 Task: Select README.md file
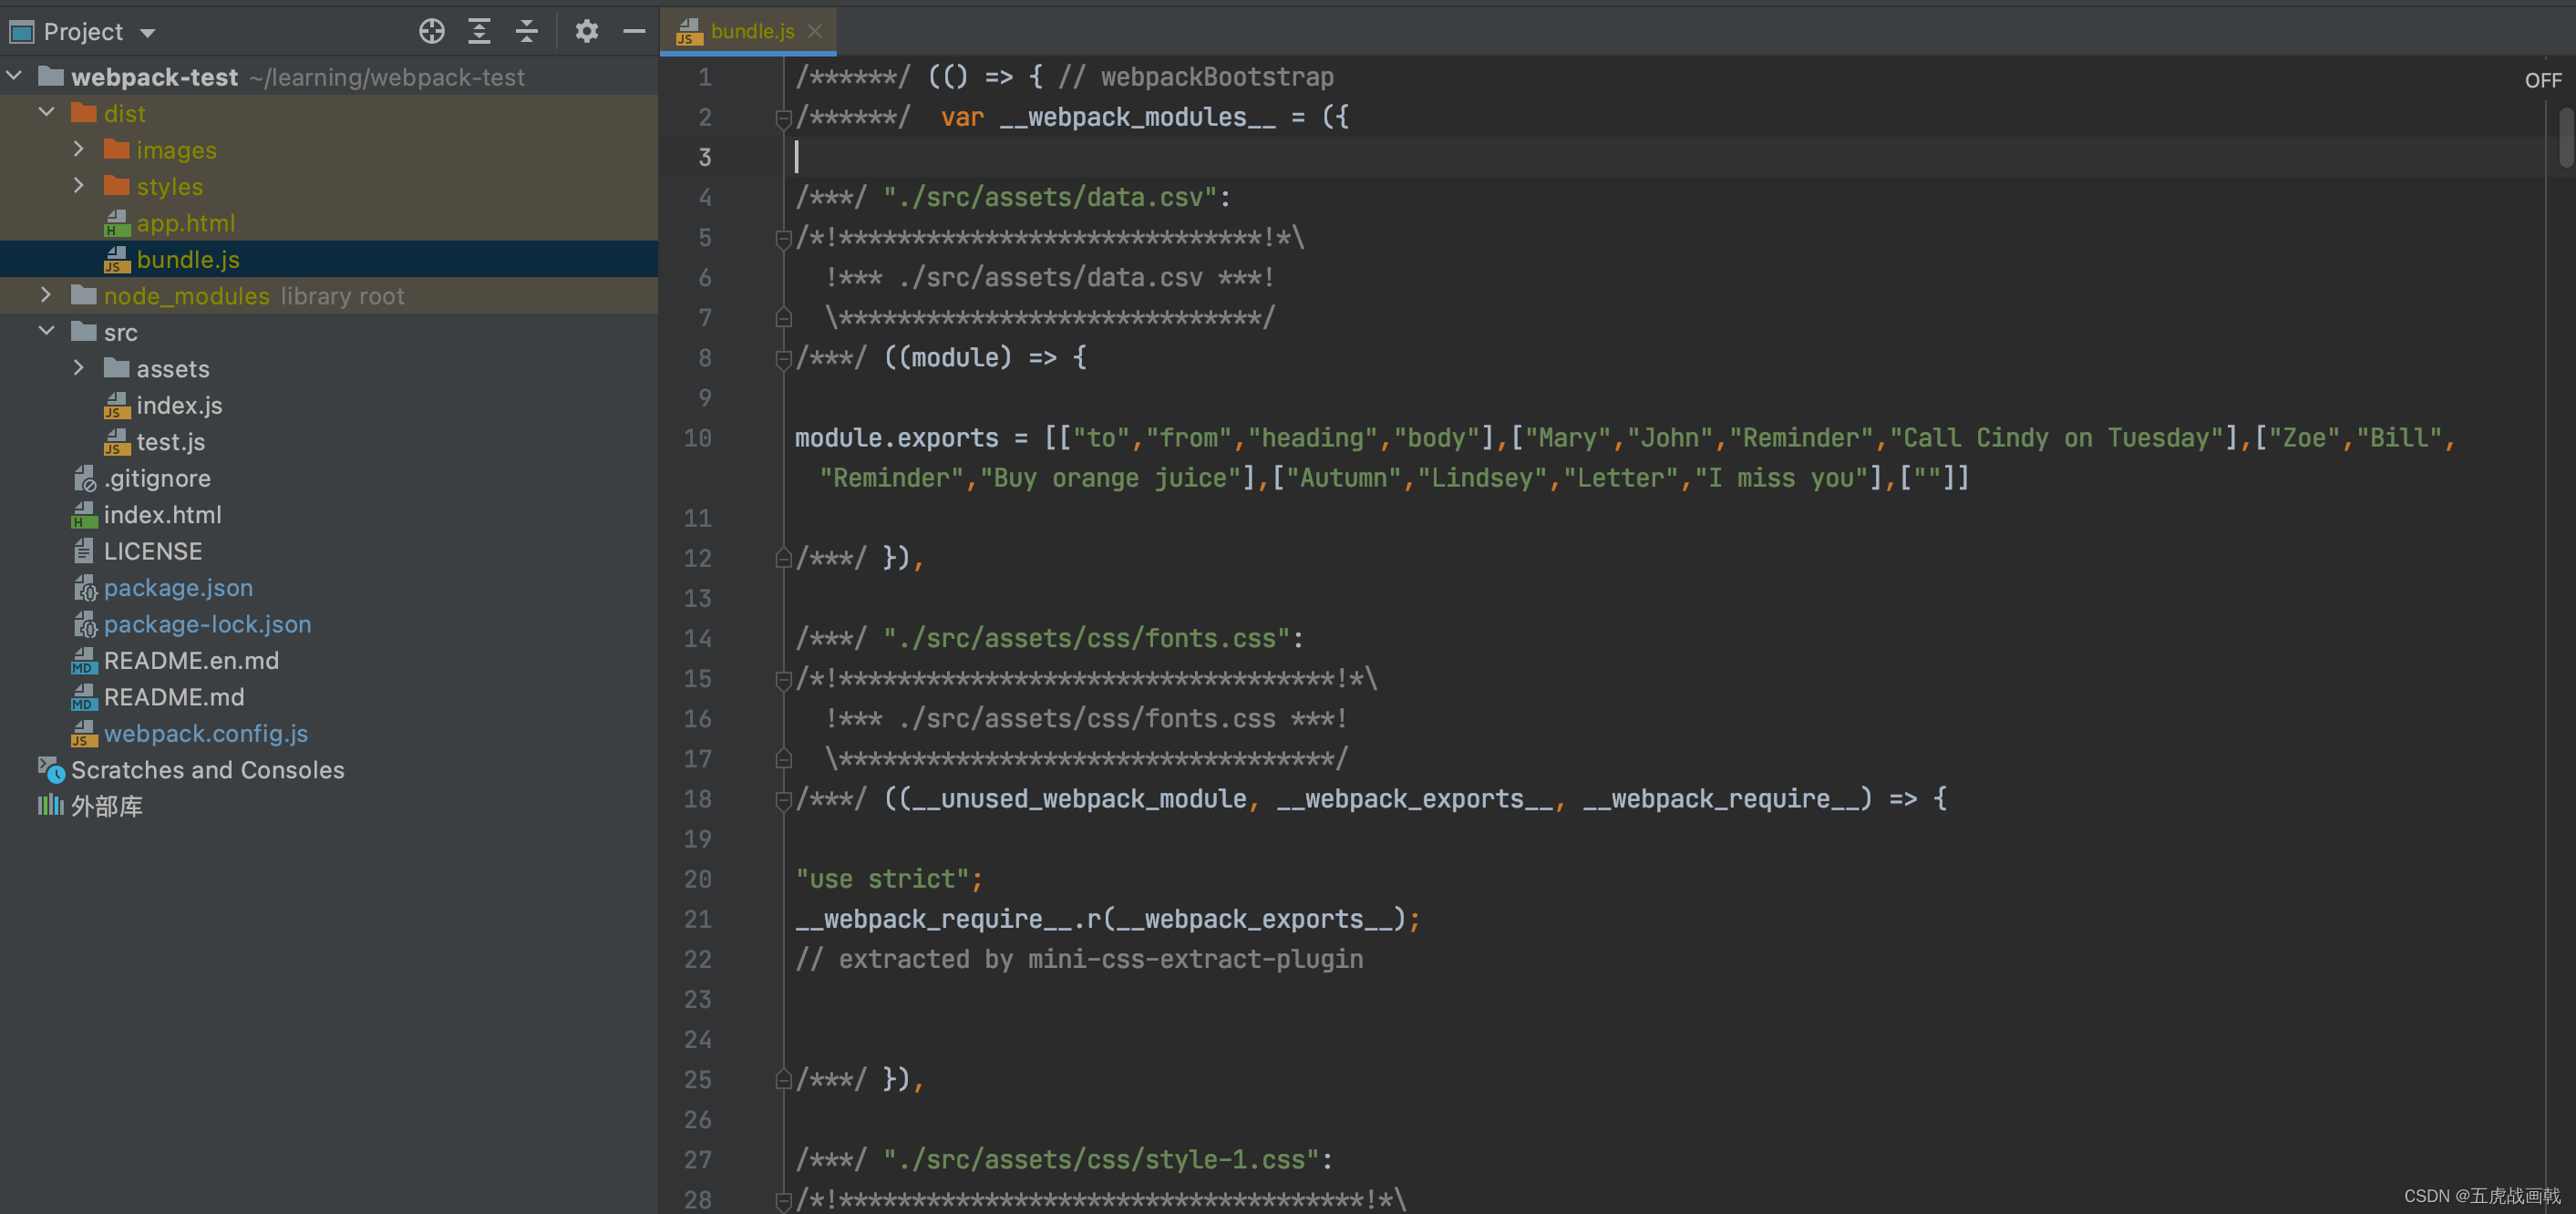coord(174,697)
